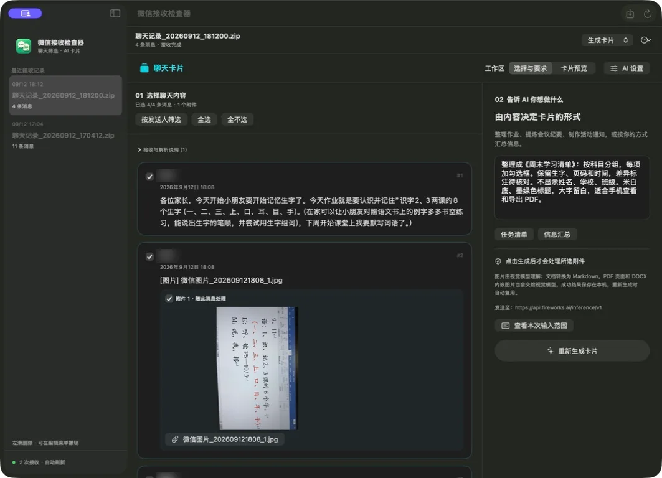Image resolution: width=662 pixels, height=478 pixels.
Task: Click 微信图片_202609121808_1.jpg attachment chip
Action: click(225, 439)
